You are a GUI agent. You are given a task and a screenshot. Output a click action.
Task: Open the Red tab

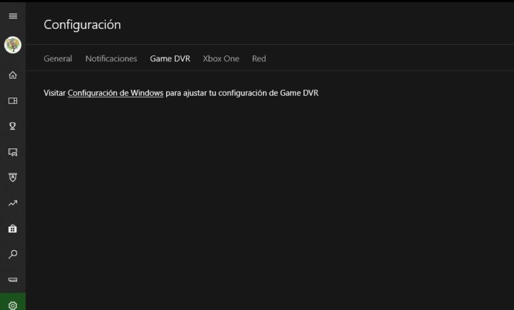258,59
